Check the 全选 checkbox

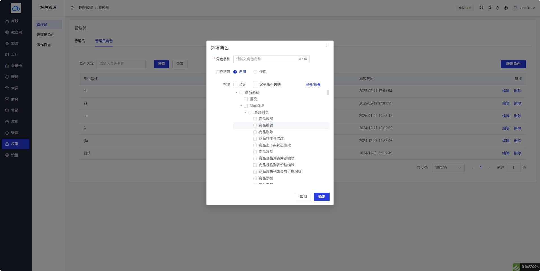(235, 85)
